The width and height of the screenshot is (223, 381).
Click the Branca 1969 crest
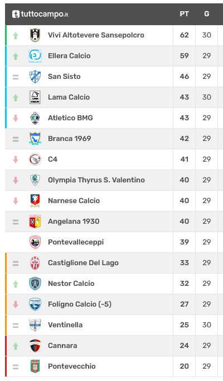tap(35, 139)
